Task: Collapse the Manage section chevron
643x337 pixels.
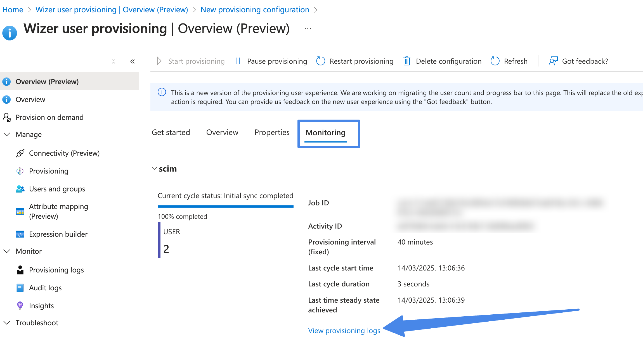Action: [x=7, y=134]
